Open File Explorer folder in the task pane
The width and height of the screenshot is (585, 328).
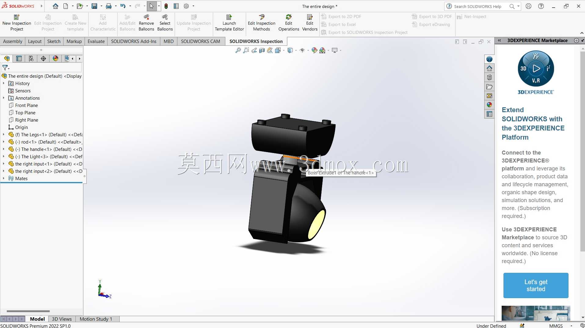[x=489, y=87]
